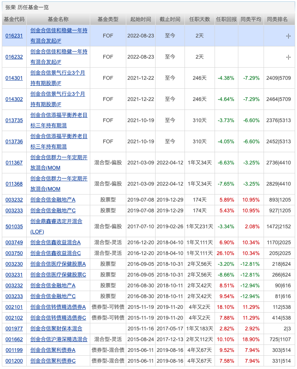The height and width of the screenshot is (369, 297).
Task: Click the 基金代码 column header
Action: [x=14, y=19]
